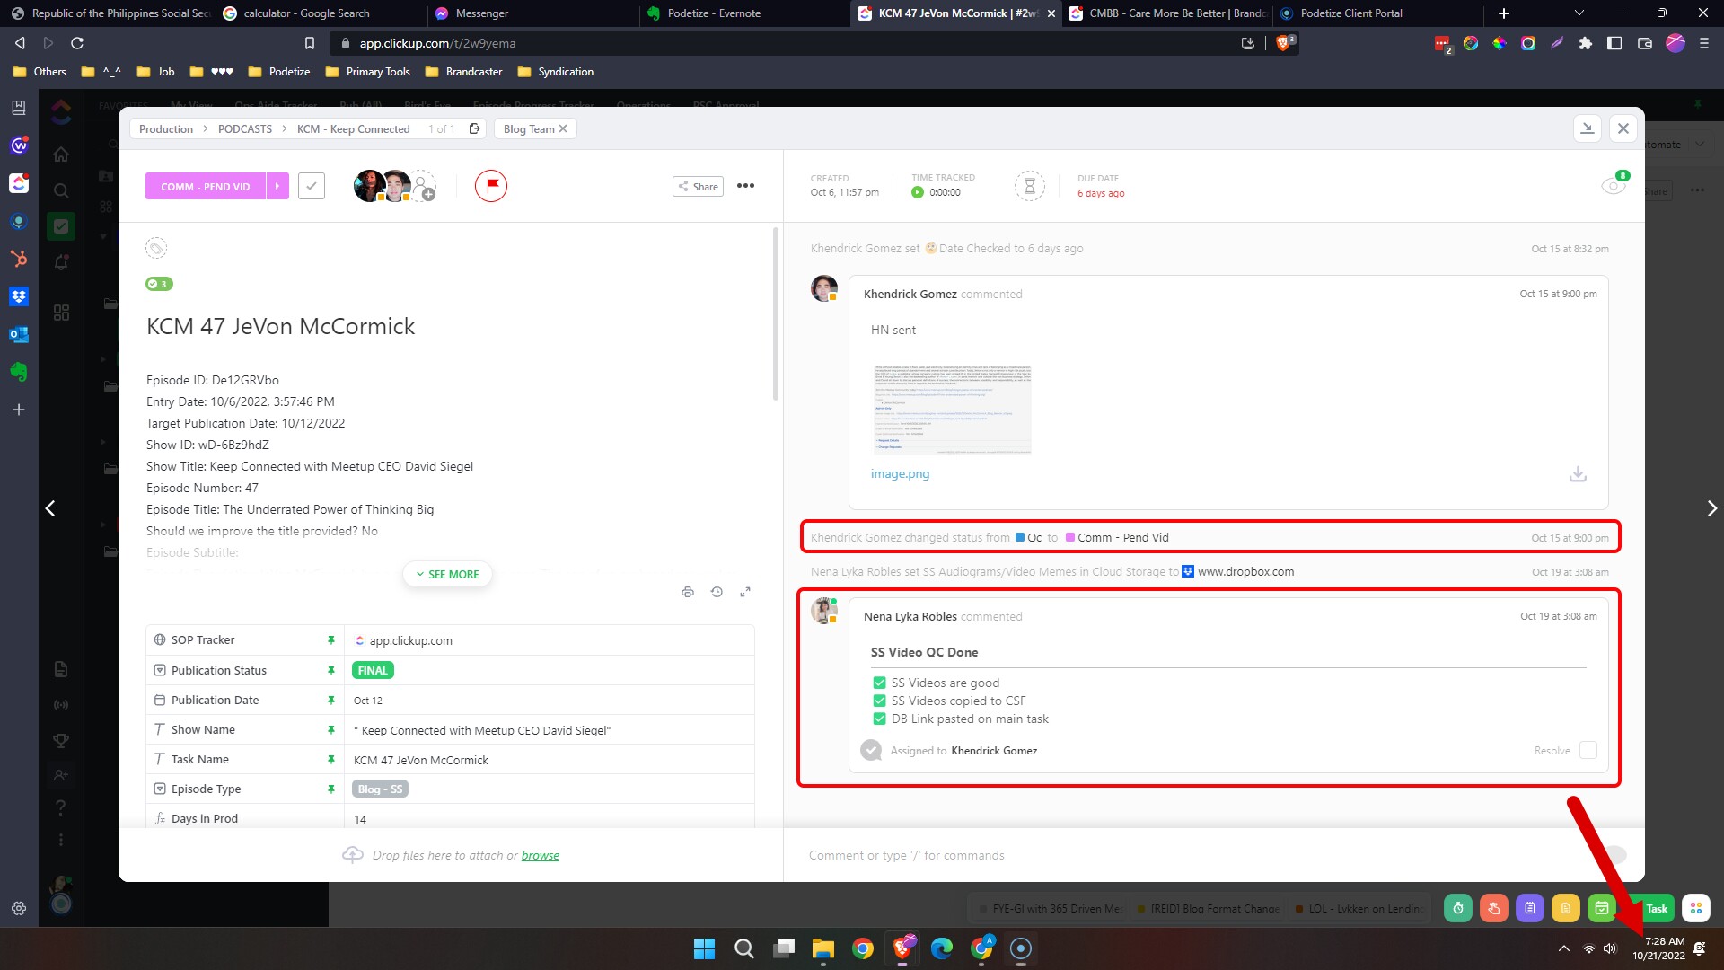Check the Resolve checkbox on the comment

[1588, 751]
